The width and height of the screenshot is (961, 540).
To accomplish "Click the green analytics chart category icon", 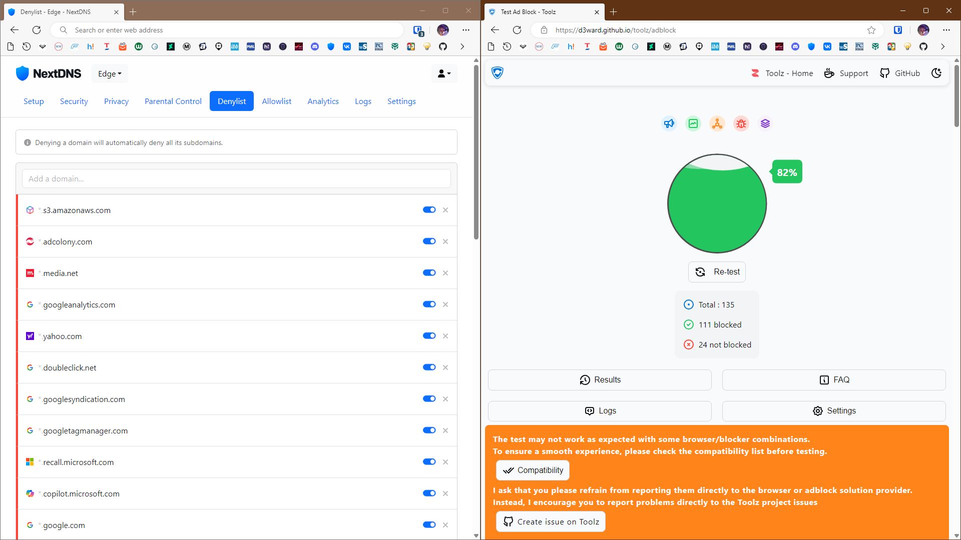I will tap(693, 123).
